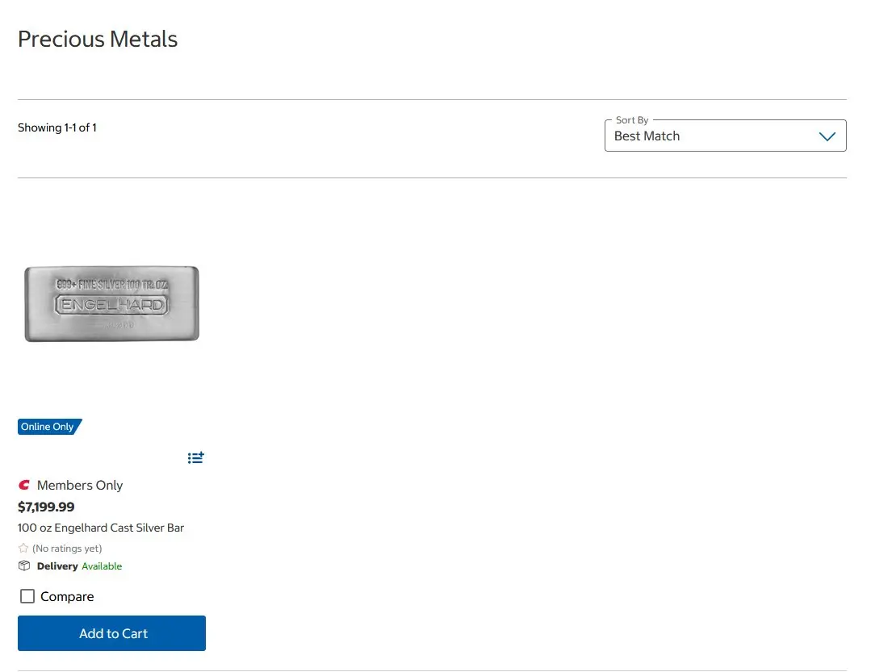Select the Members Only label
Screen dimensions: 871x672
[79, 485]
